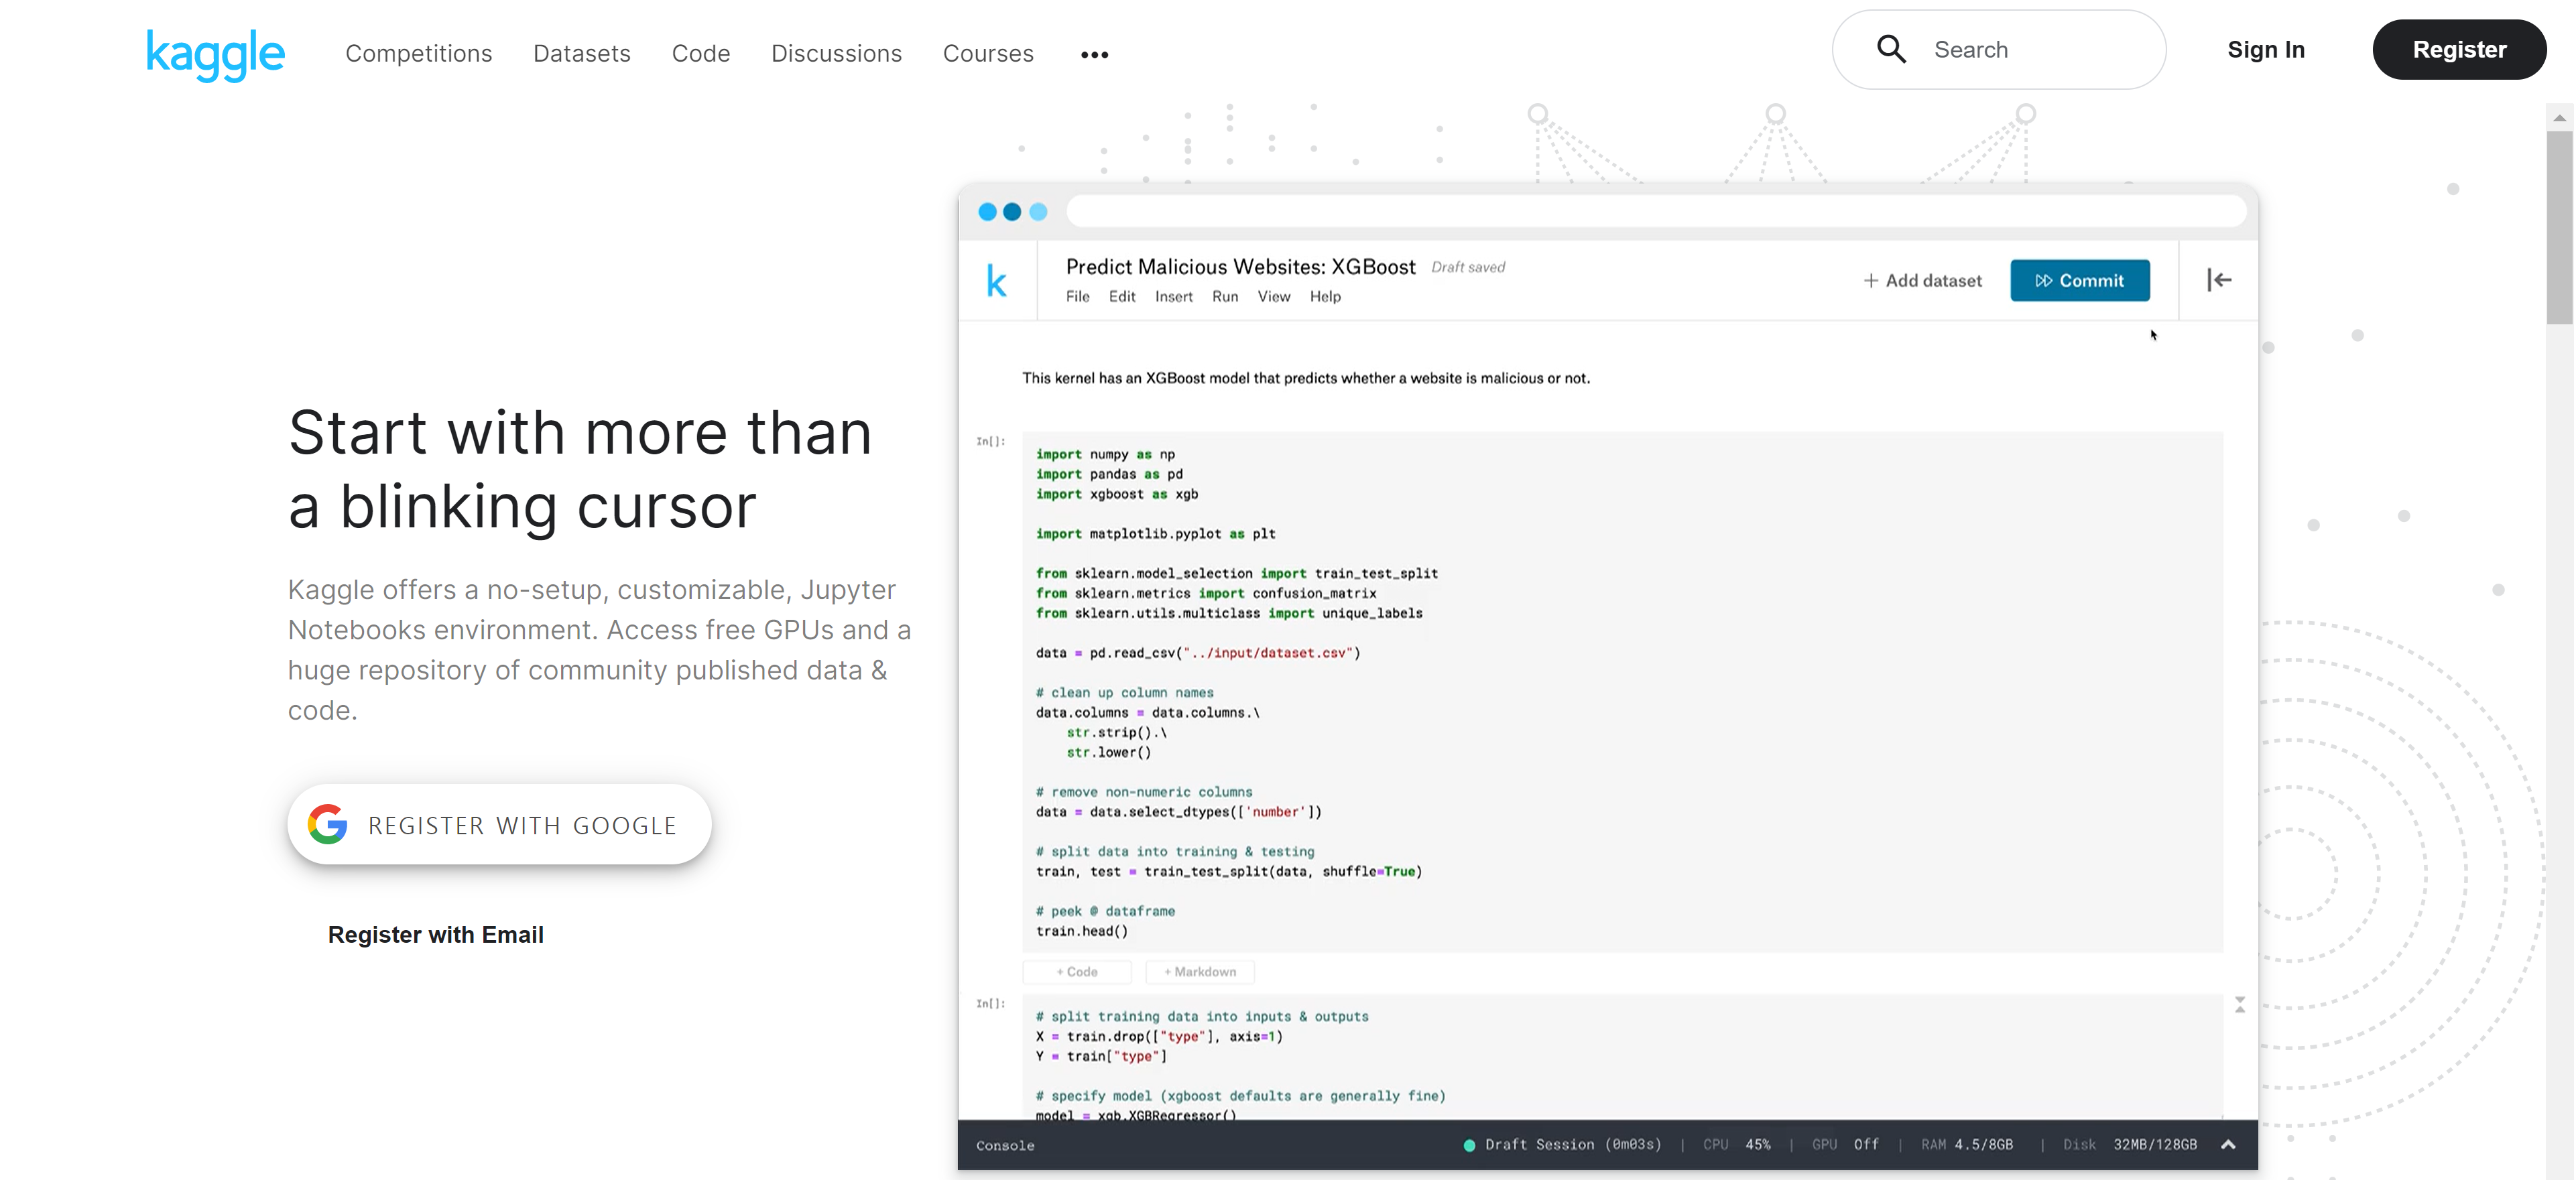Click the cell collapse hourglass icon

(x=2240, y=1004)
